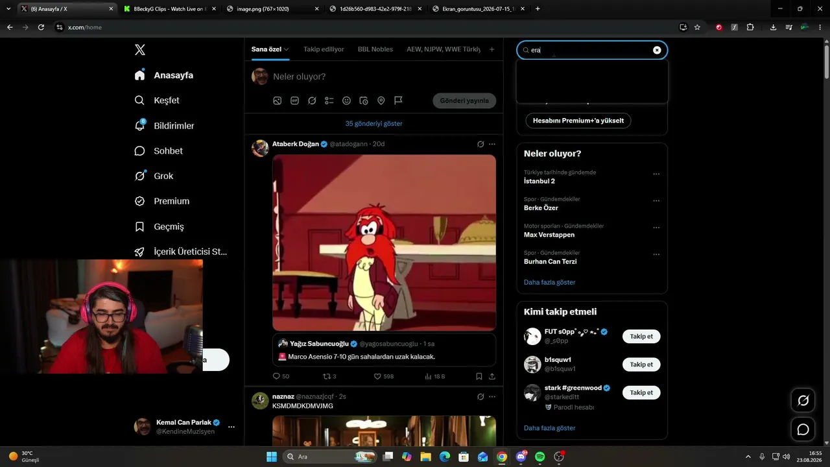Viewport: 830px width, 467px height.
Task: Open more options for İstanbul 2 trend
Action: (x=656, y=174)
